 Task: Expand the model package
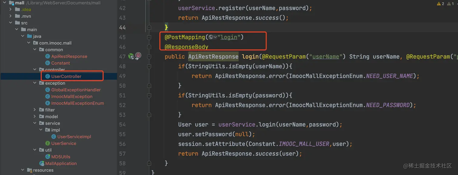[35, 116]
